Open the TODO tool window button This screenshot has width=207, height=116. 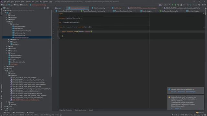click(7, 112)
